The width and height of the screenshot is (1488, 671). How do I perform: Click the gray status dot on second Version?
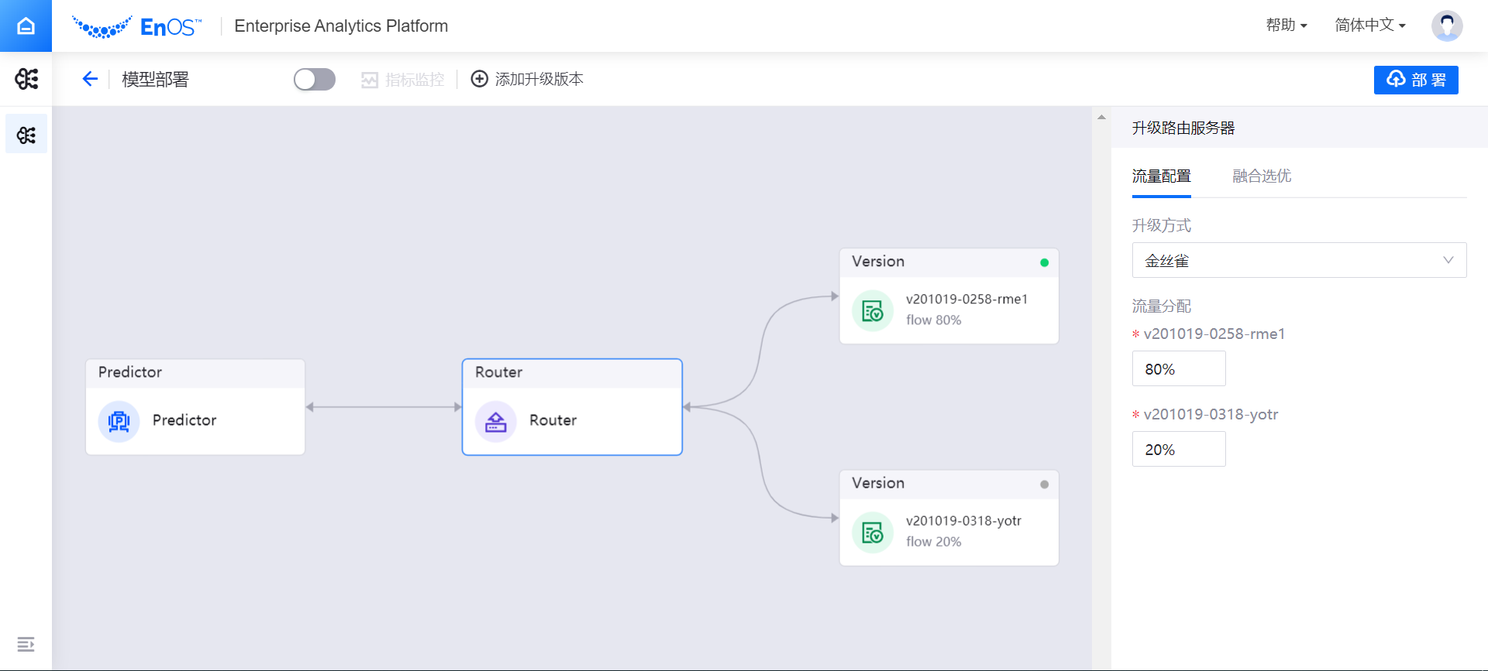pos(1044,484)
